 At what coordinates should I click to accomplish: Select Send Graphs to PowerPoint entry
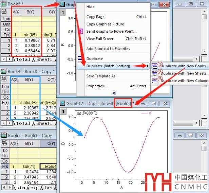(111, 31)
